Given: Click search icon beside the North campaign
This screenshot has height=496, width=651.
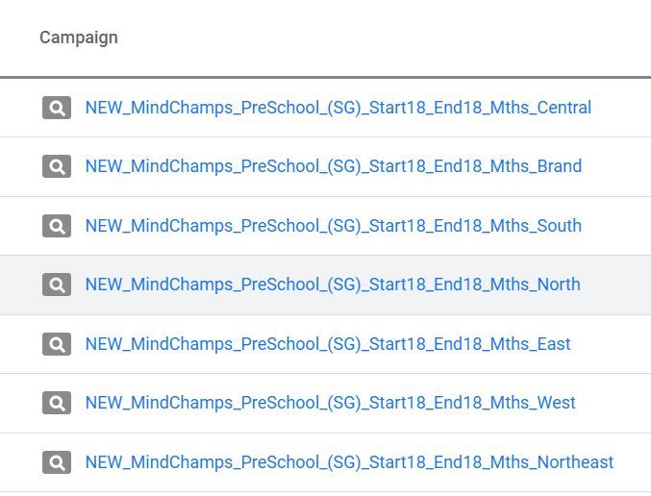Looking at the screenshot, I should [57, 285].
